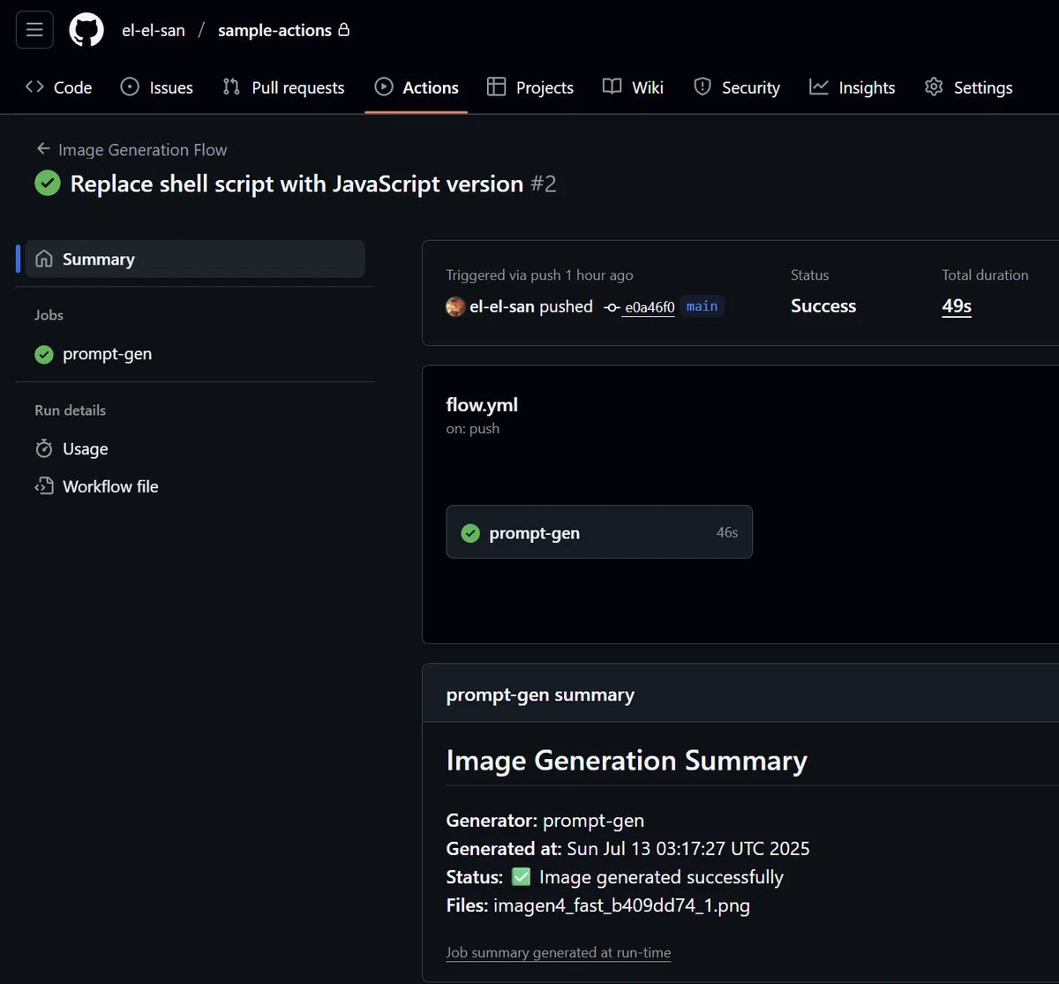Click the Actions play icon
This screenshot has height=984, width=1059.
click(384, 86)
